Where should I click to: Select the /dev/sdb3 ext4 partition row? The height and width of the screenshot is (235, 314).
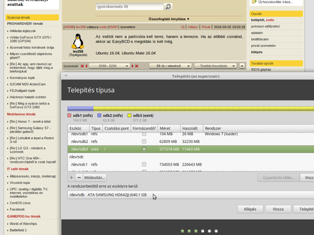tap(191, 149)
